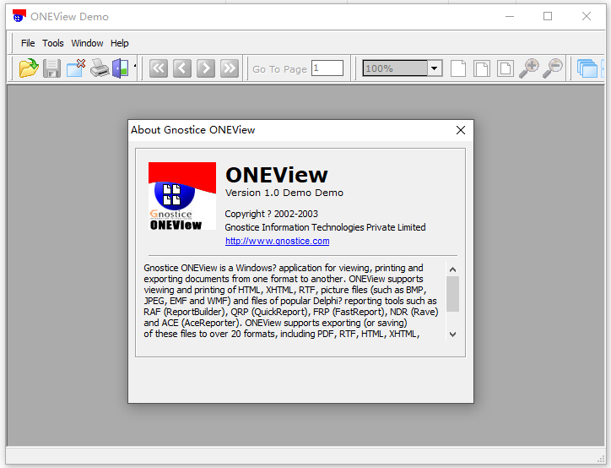Go to previous page arrow button
This screenshot has height=468, width=611.
coord(182,68)
